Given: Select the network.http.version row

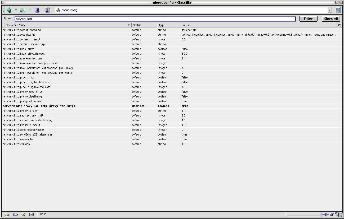Looking at the screenshot, I should tap(172, 144).
